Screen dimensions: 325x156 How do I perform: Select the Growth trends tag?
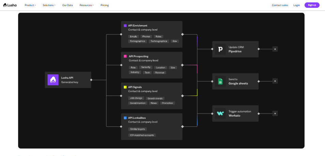pyautogui.click(x=155, y=99)
